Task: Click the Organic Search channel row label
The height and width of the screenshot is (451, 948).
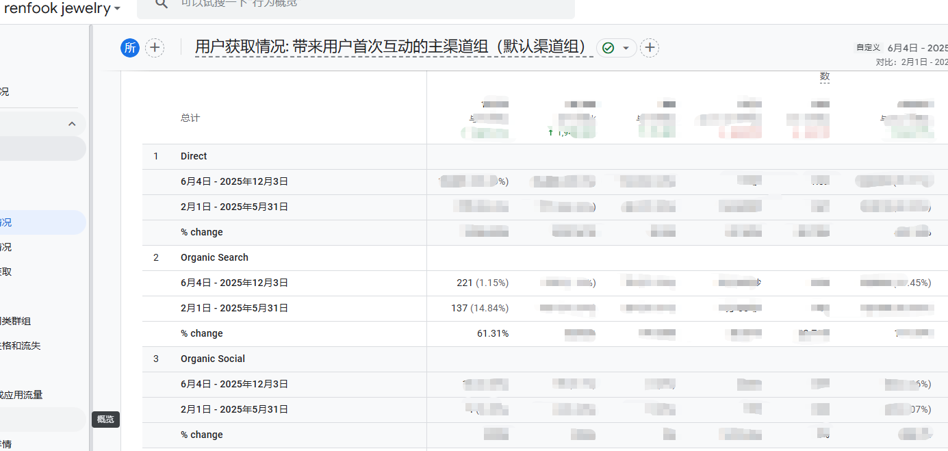Action: 214,257
